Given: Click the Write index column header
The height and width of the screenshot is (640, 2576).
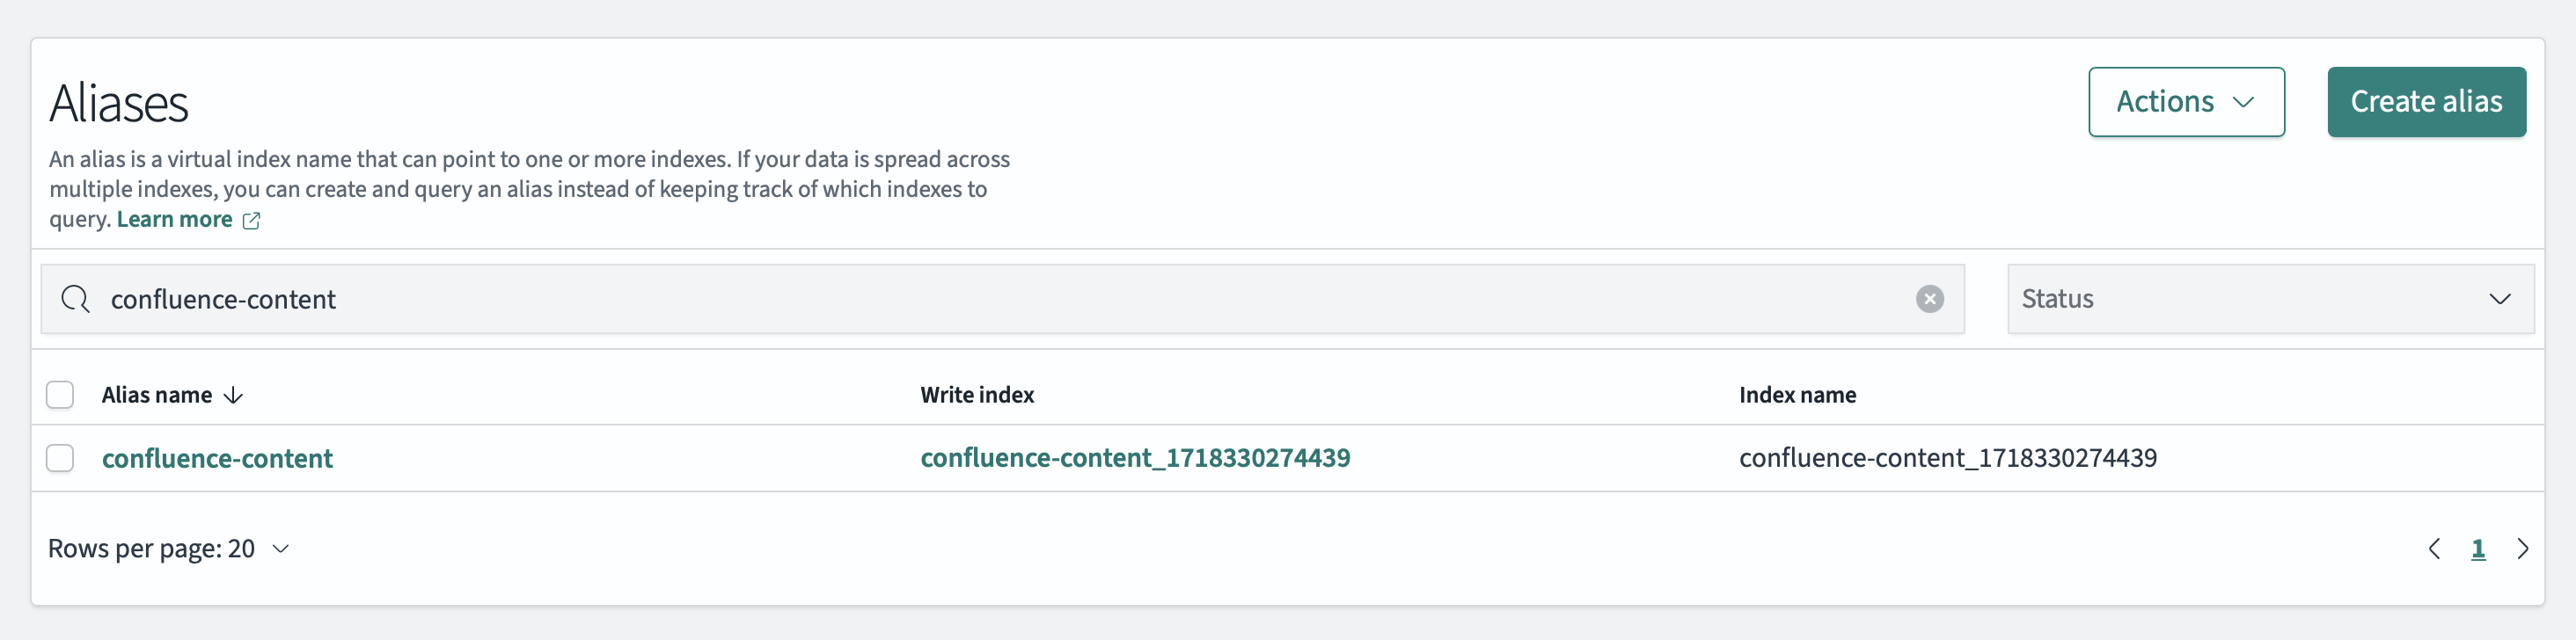Looking at the screenshot, I should pyautogui.click(x=977, y=395).
